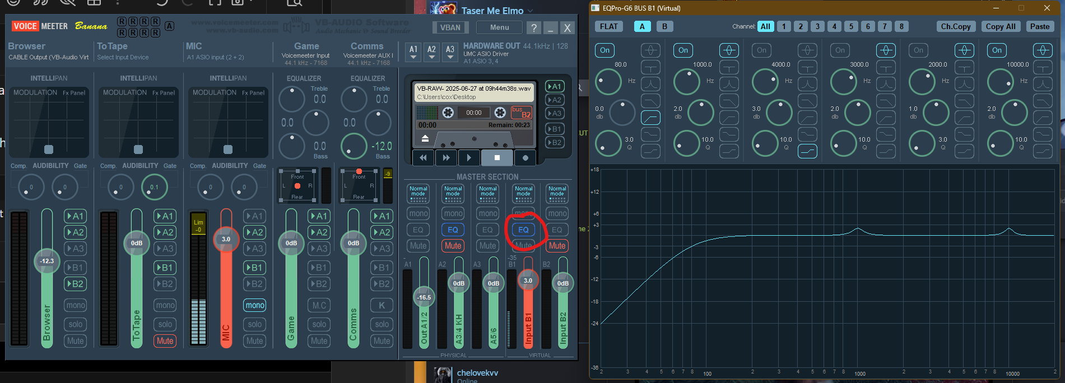The image size is (1065, 383).
Task: Select high-shelf filter icon on 10000 Hz band
Action: point(1043,151)
